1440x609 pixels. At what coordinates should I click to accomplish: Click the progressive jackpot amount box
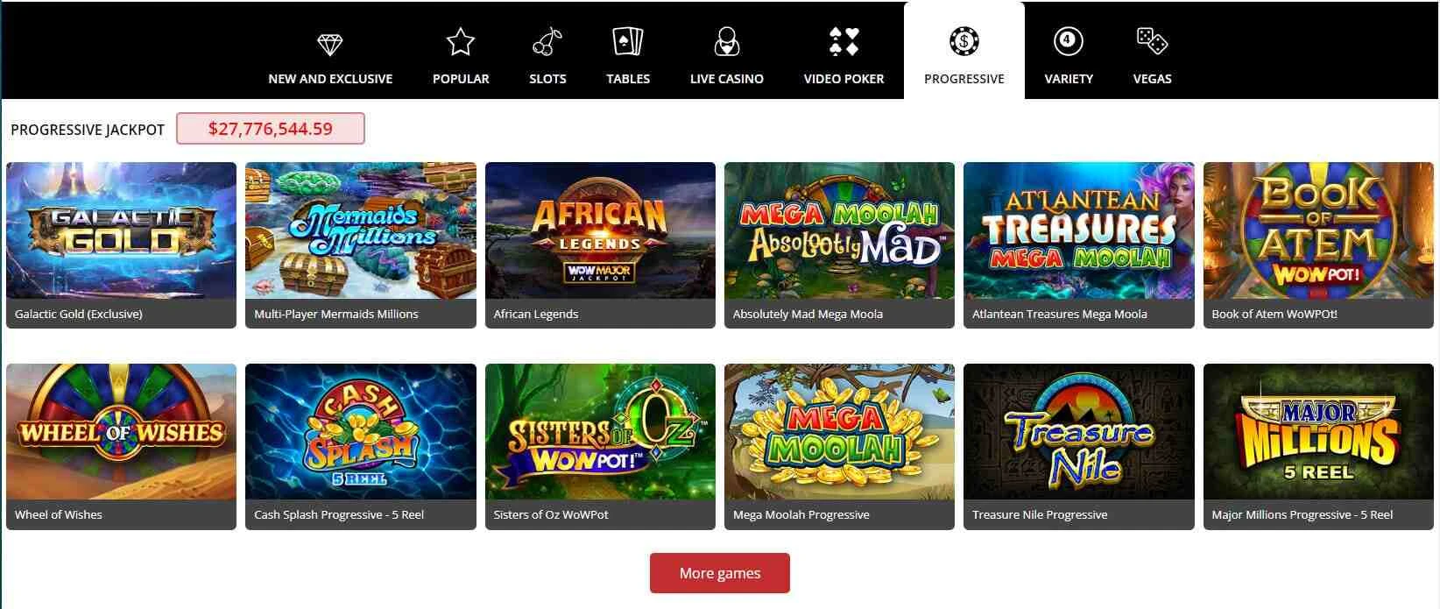click(x=271, y=129)
